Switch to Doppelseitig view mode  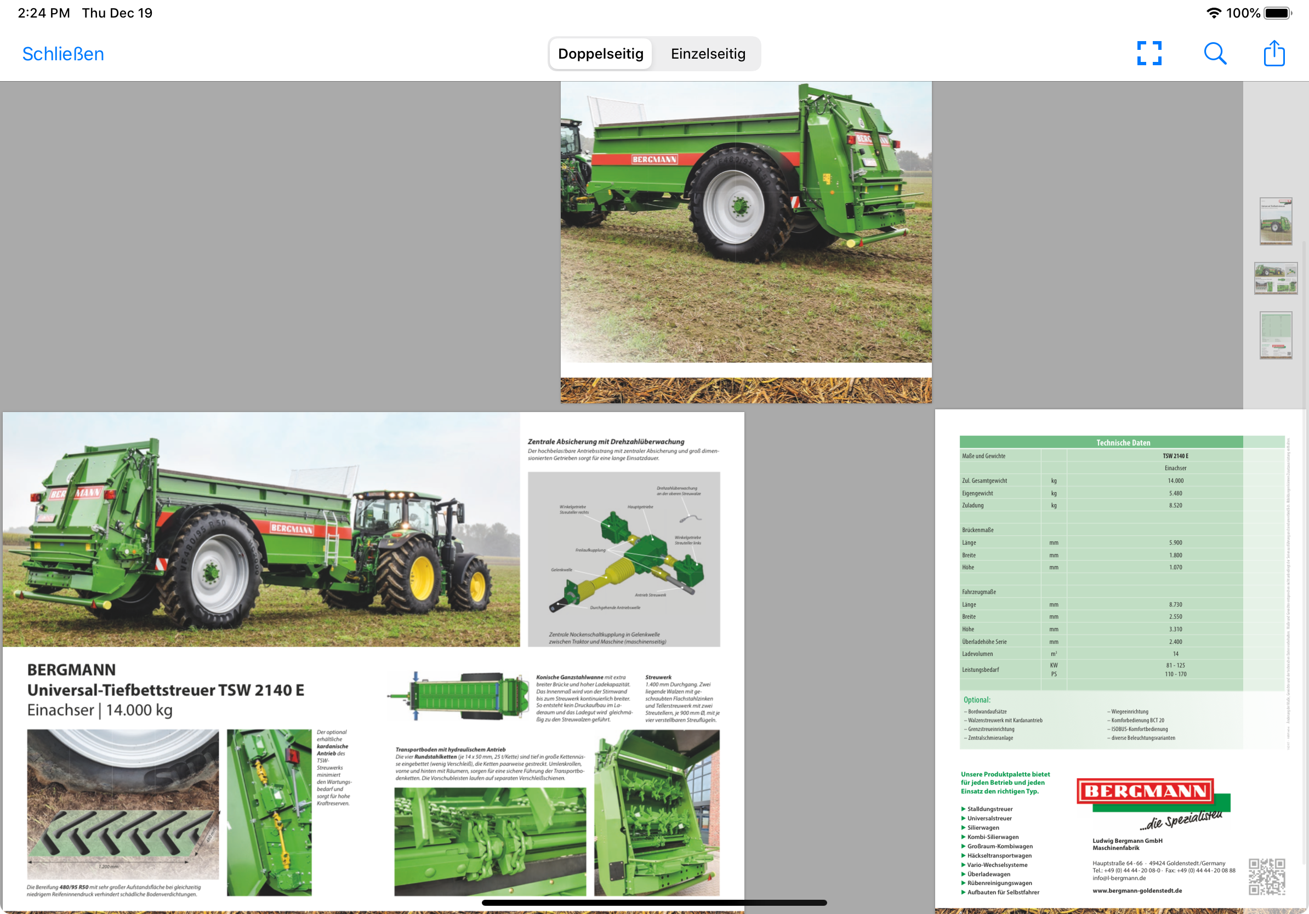pyautogui.click(x=600, y=54)
